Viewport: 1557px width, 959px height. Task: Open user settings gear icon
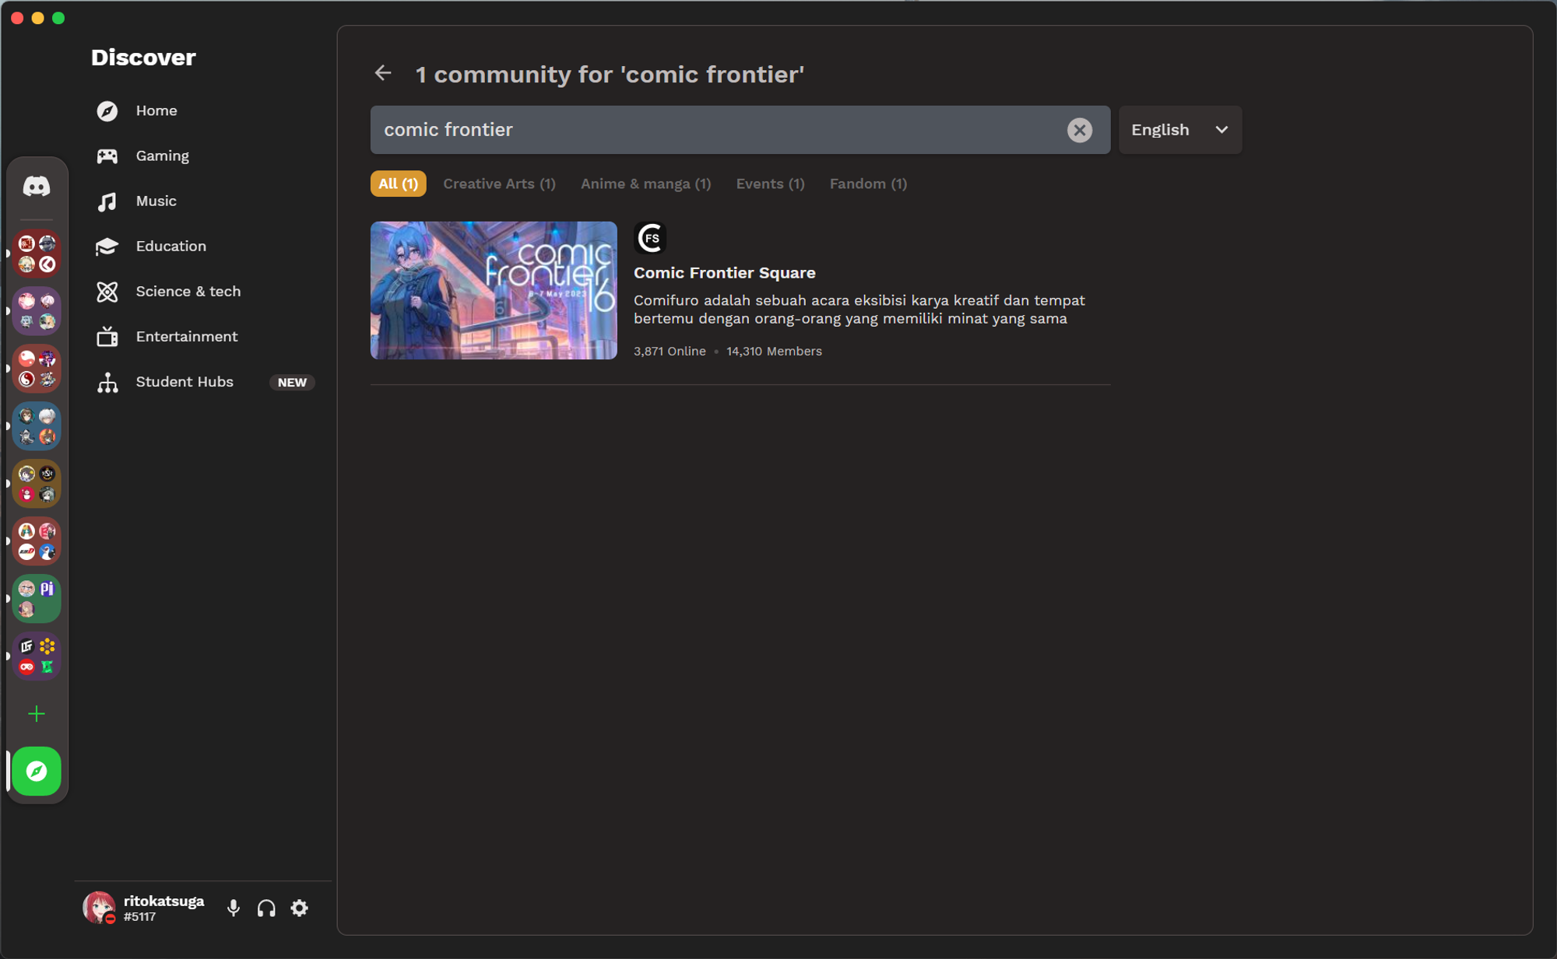click(x=300, y=908)
